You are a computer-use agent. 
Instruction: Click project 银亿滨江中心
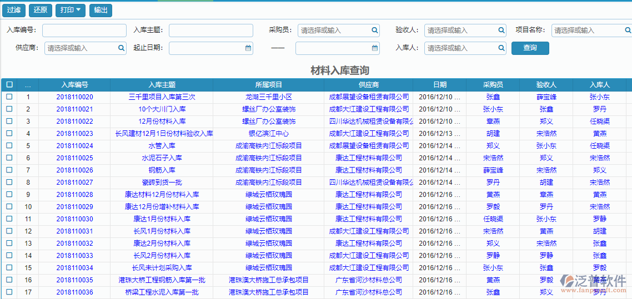pos(269,134)
